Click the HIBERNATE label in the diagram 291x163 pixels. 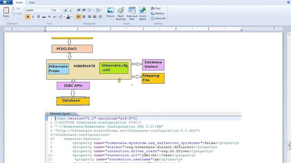click(x=85, y=66)
